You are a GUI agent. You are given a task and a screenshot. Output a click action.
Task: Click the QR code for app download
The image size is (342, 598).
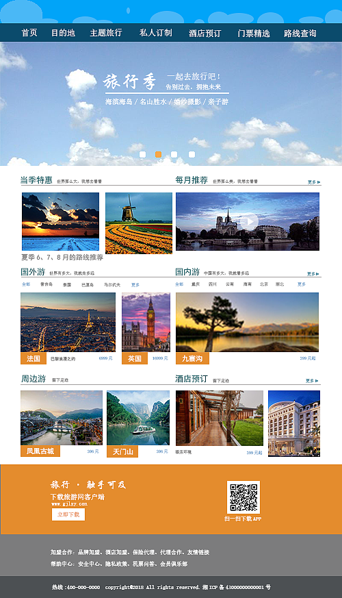pos(244,497)
